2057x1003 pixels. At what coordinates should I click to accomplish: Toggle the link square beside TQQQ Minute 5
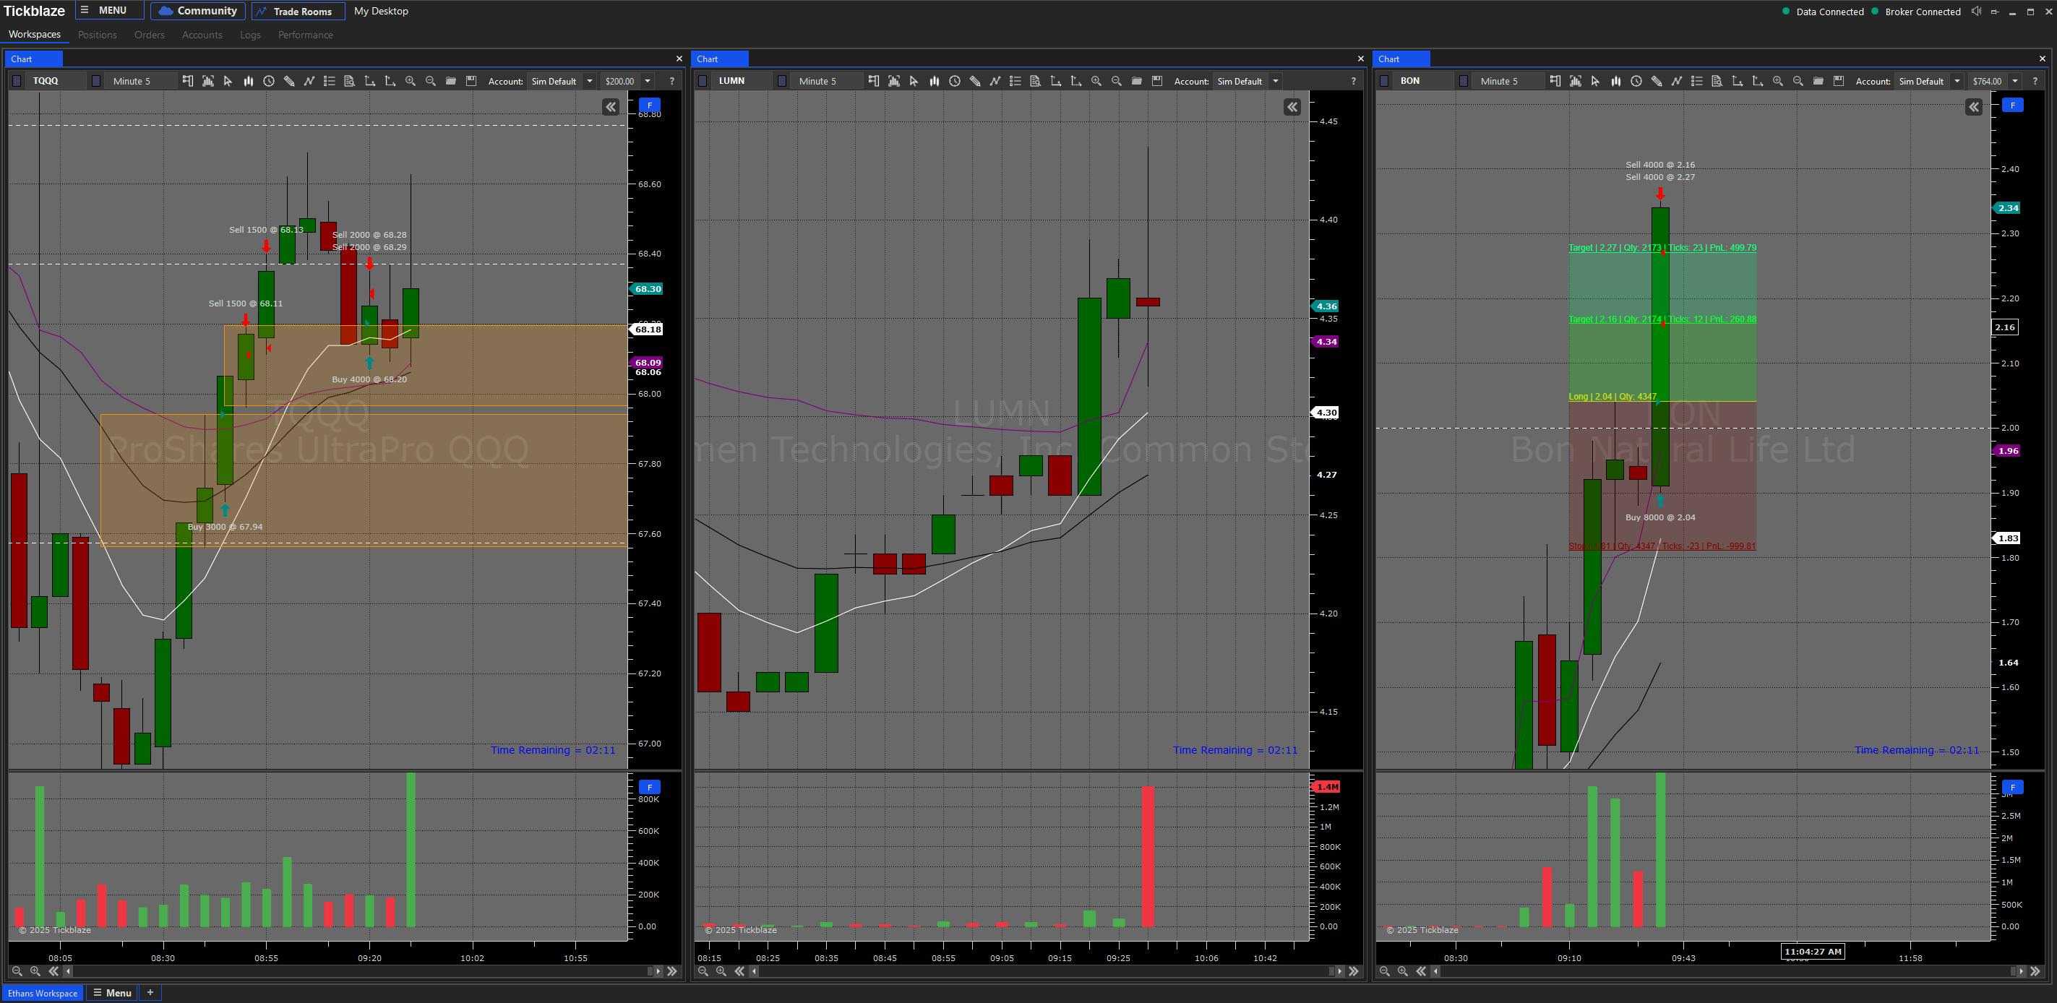[x=97, y=81]
